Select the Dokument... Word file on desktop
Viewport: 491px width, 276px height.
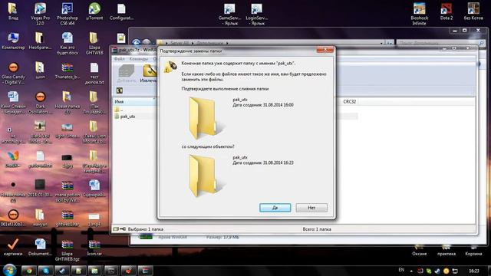[x=40, y=247]
